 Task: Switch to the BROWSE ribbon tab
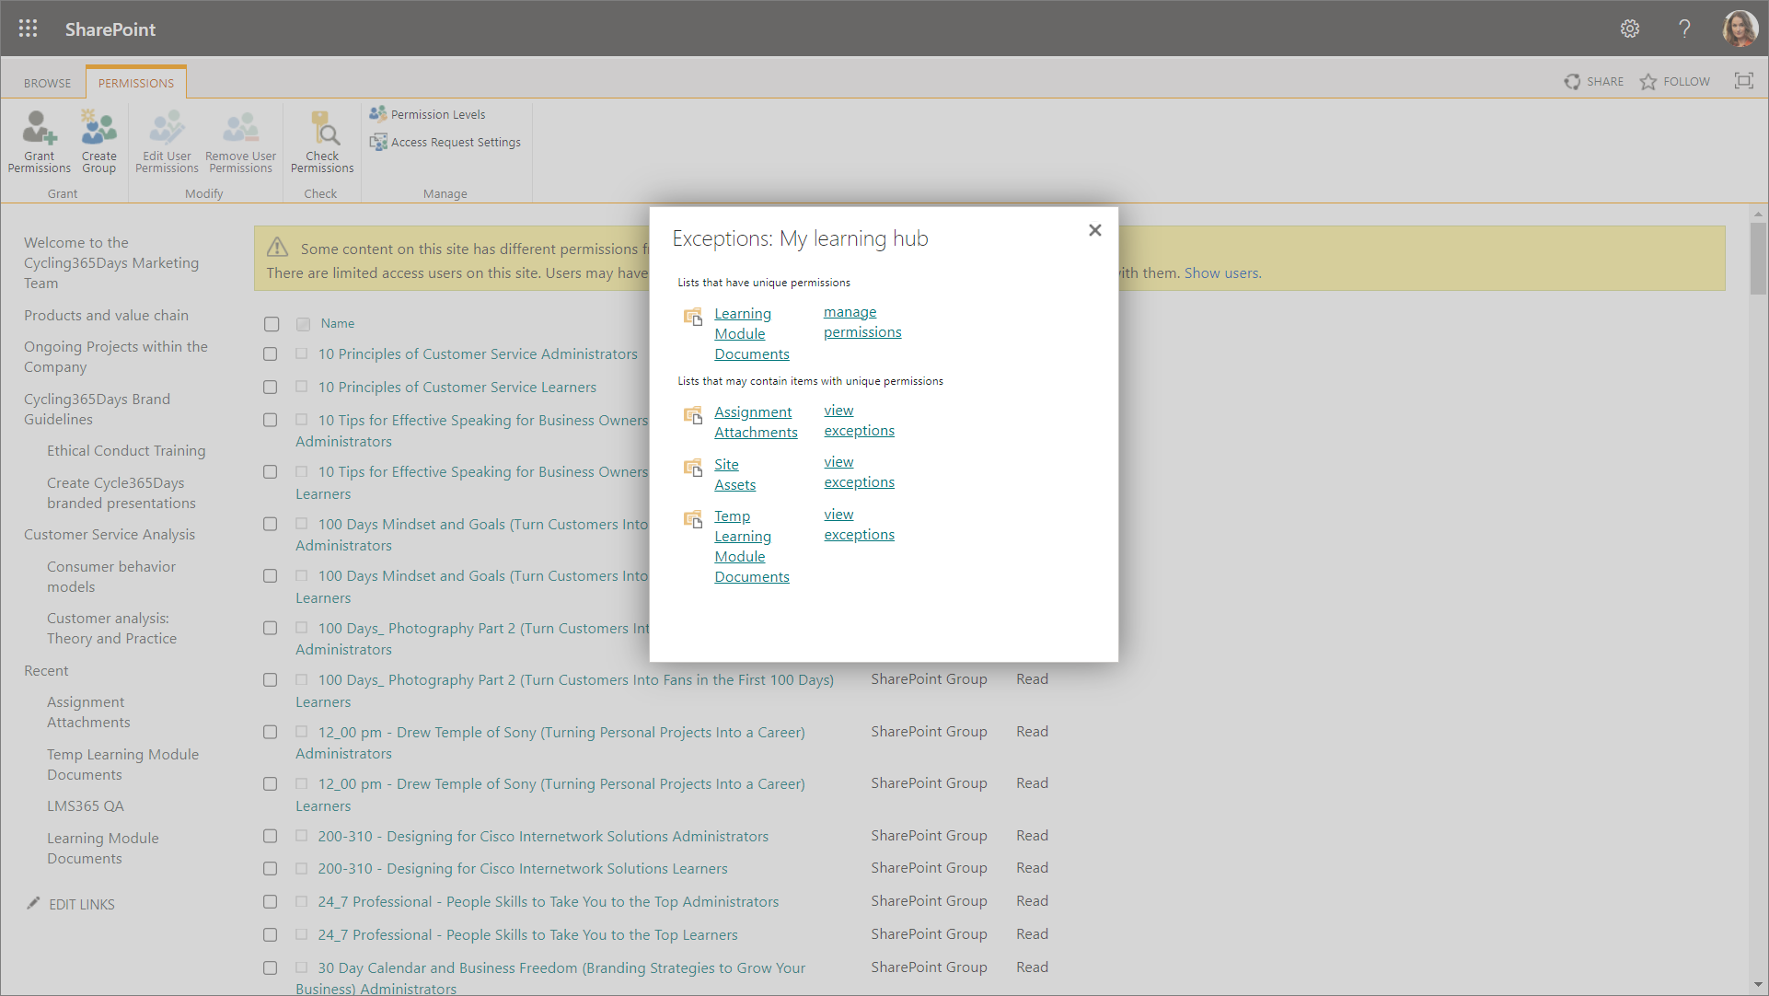click(x=47, y=83)
